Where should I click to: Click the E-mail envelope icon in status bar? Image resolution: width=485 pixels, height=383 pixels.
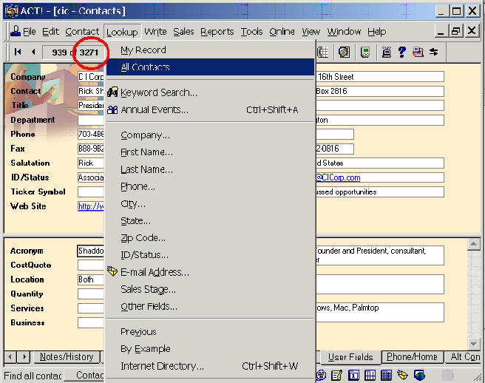coord(402,376)
